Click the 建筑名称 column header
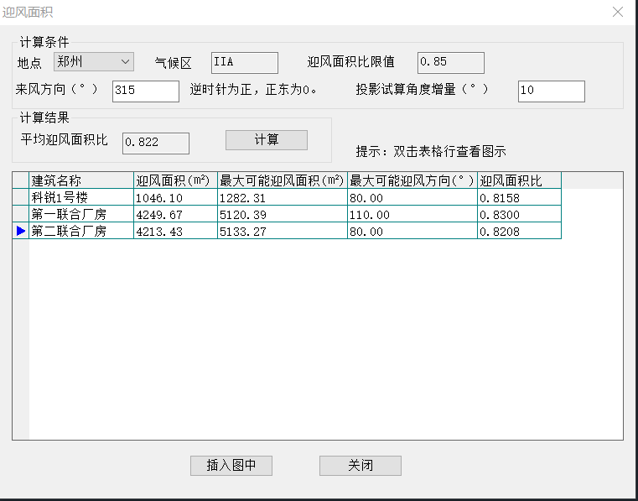 (x=81, y=180)
